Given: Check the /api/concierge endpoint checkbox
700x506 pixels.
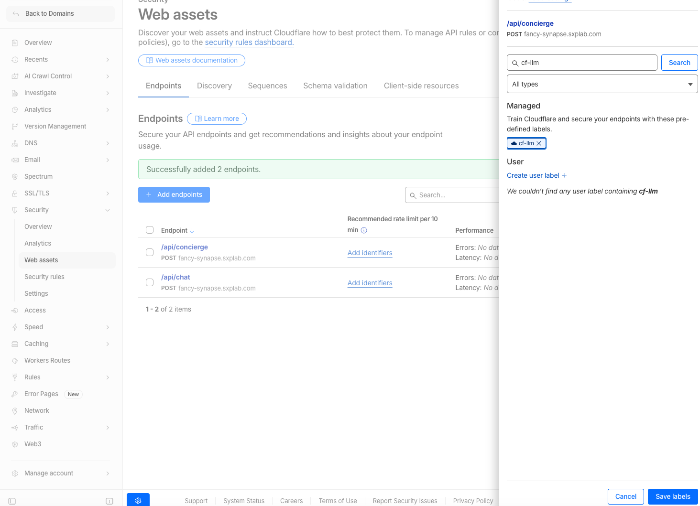Looking at the screenshot, I should [x=150, y=252].
